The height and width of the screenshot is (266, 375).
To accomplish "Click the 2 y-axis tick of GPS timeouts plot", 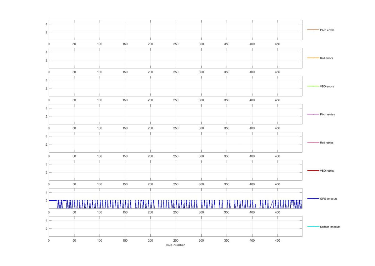I will [46, 200].
